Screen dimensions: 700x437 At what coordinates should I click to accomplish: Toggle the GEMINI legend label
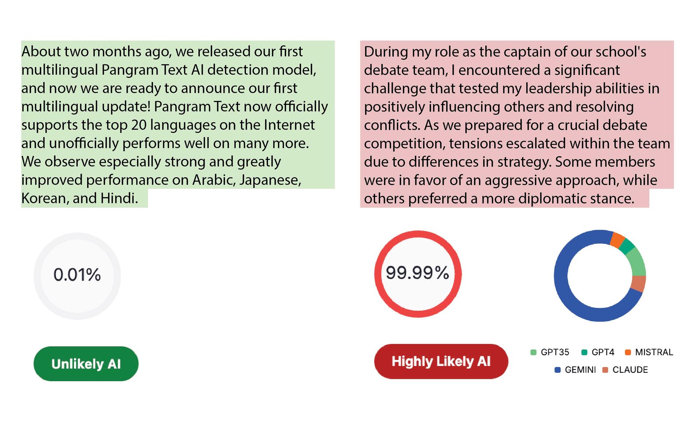point(580,370)
